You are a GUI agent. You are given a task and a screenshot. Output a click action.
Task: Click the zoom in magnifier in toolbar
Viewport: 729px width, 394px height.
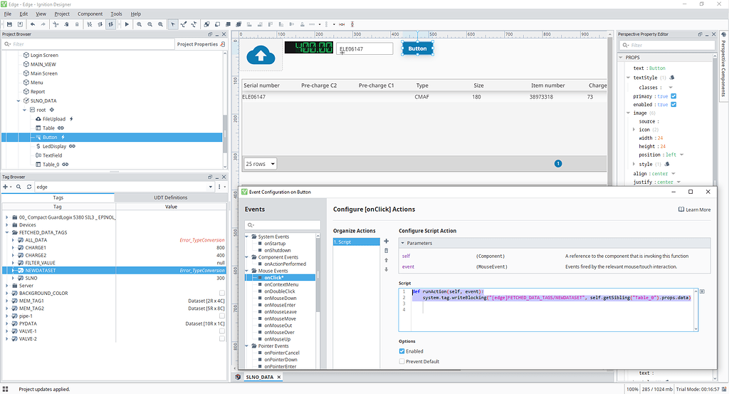coord(139,24)
